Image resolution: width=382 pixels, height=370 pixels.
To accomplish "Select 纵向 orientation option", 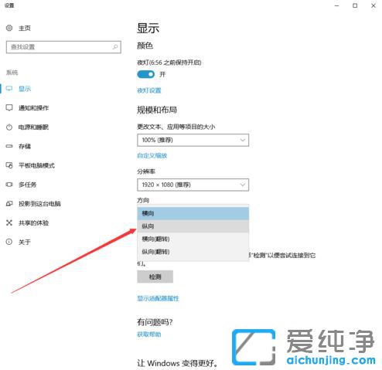I will pyautogui.click(x=193, y=226).
